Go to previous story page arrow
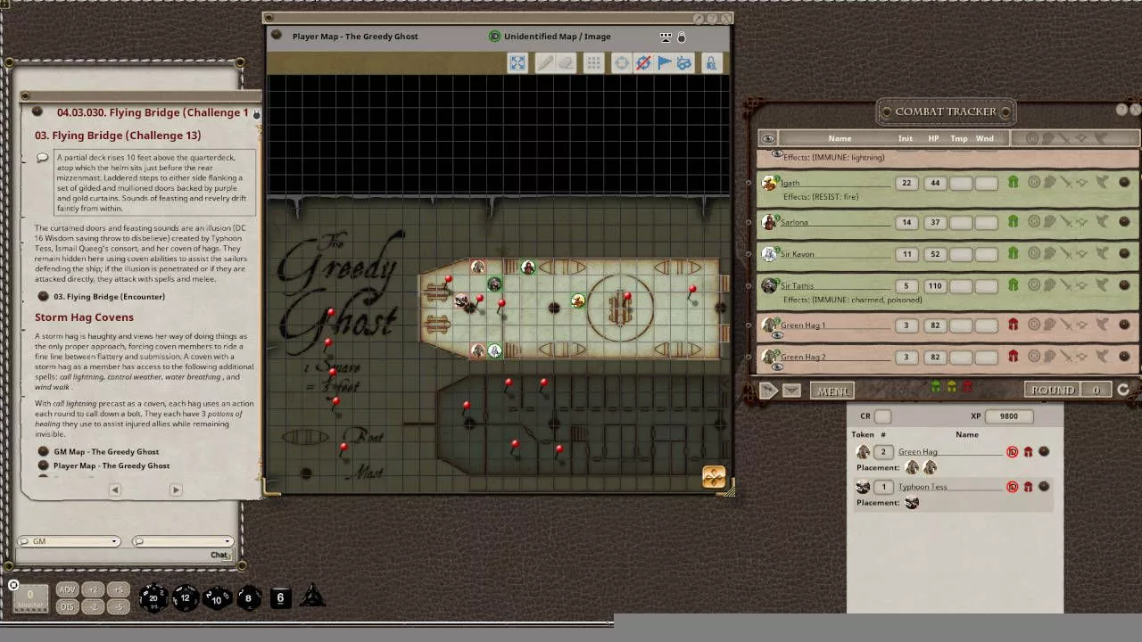The width and height of the screenshot is (1142, 642). coord(114,490)
